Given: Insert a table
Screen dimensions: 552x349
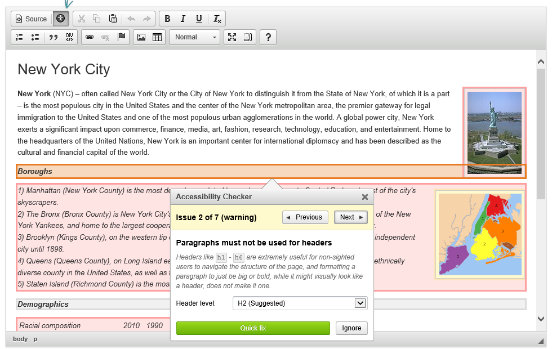Looking at the screenshot, I should (x=157, y=37).
